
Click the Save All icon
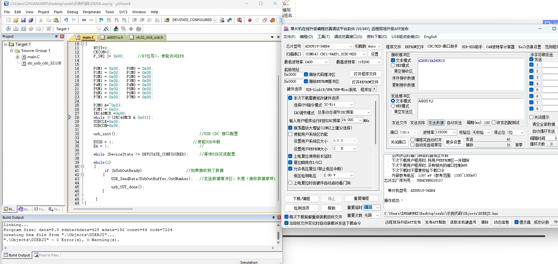(31, 20)
